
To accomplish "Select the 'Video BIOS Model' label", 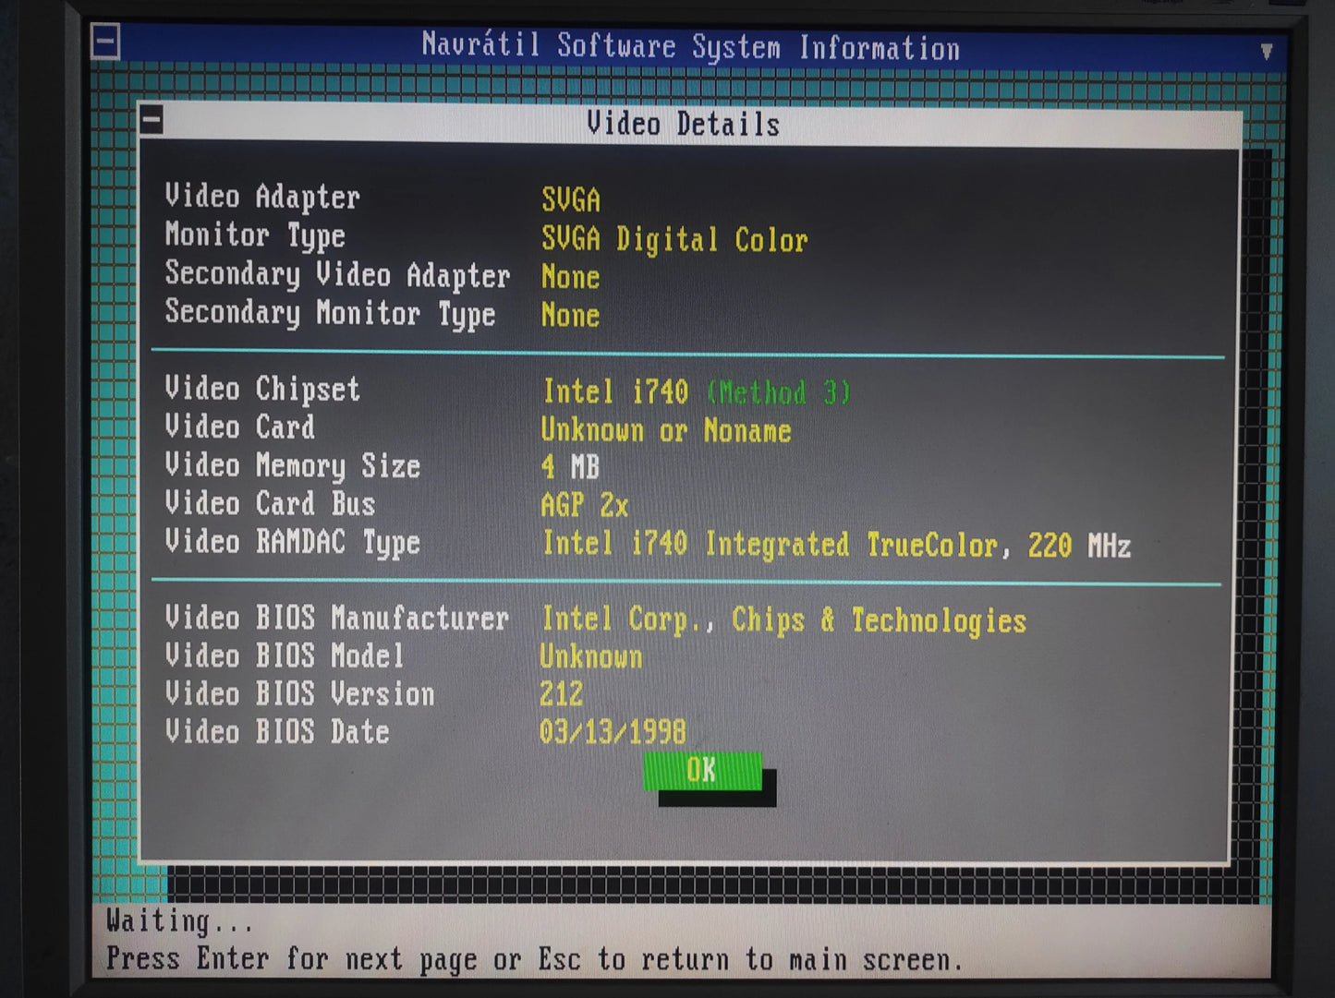I will tap(285, 655).
